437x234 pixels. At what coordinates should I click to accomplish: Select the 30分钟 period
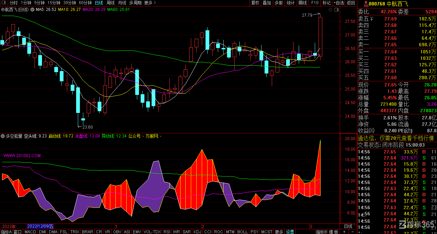click(69, 3)
